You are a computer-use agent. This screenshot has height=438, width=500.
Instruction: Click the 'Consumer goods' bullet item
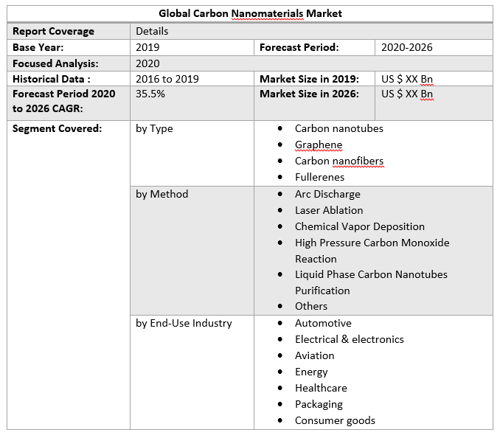pyautogui.click(x=335, y=420)
